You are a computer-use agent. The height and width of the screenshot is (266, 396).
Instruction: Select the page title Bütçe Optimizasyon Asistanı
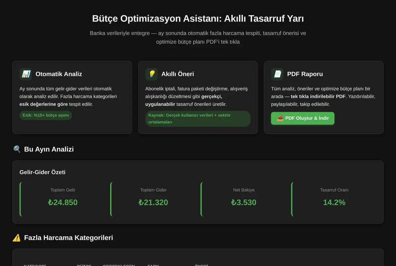[x=198, y=18]
